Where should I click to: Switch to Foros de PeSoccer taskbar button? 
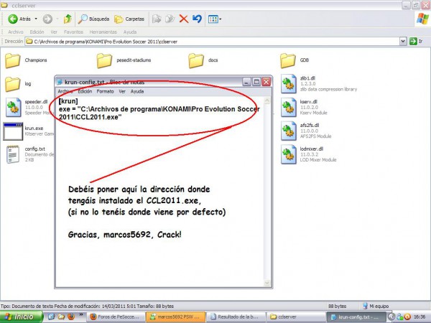[116, 317]
